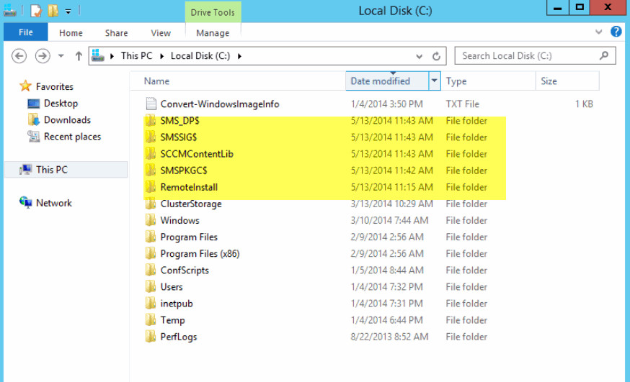Select the SMSPKGC$ folder icon
The image size is (630, 382).
click(x=151, y=170)
